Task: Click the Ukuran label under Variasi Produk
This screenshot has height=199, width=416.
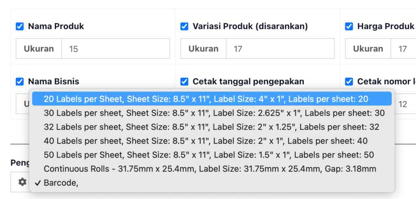Action: 203,49
